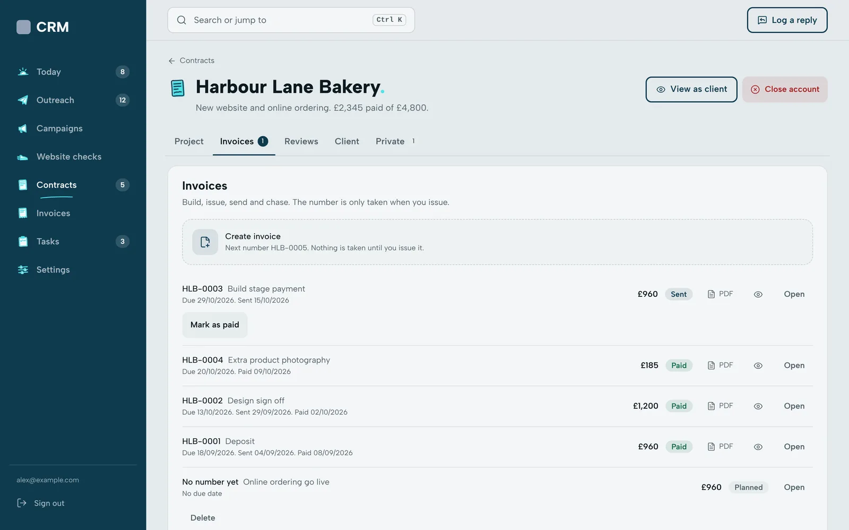Focus the Search or jump to field

point(291,20)
